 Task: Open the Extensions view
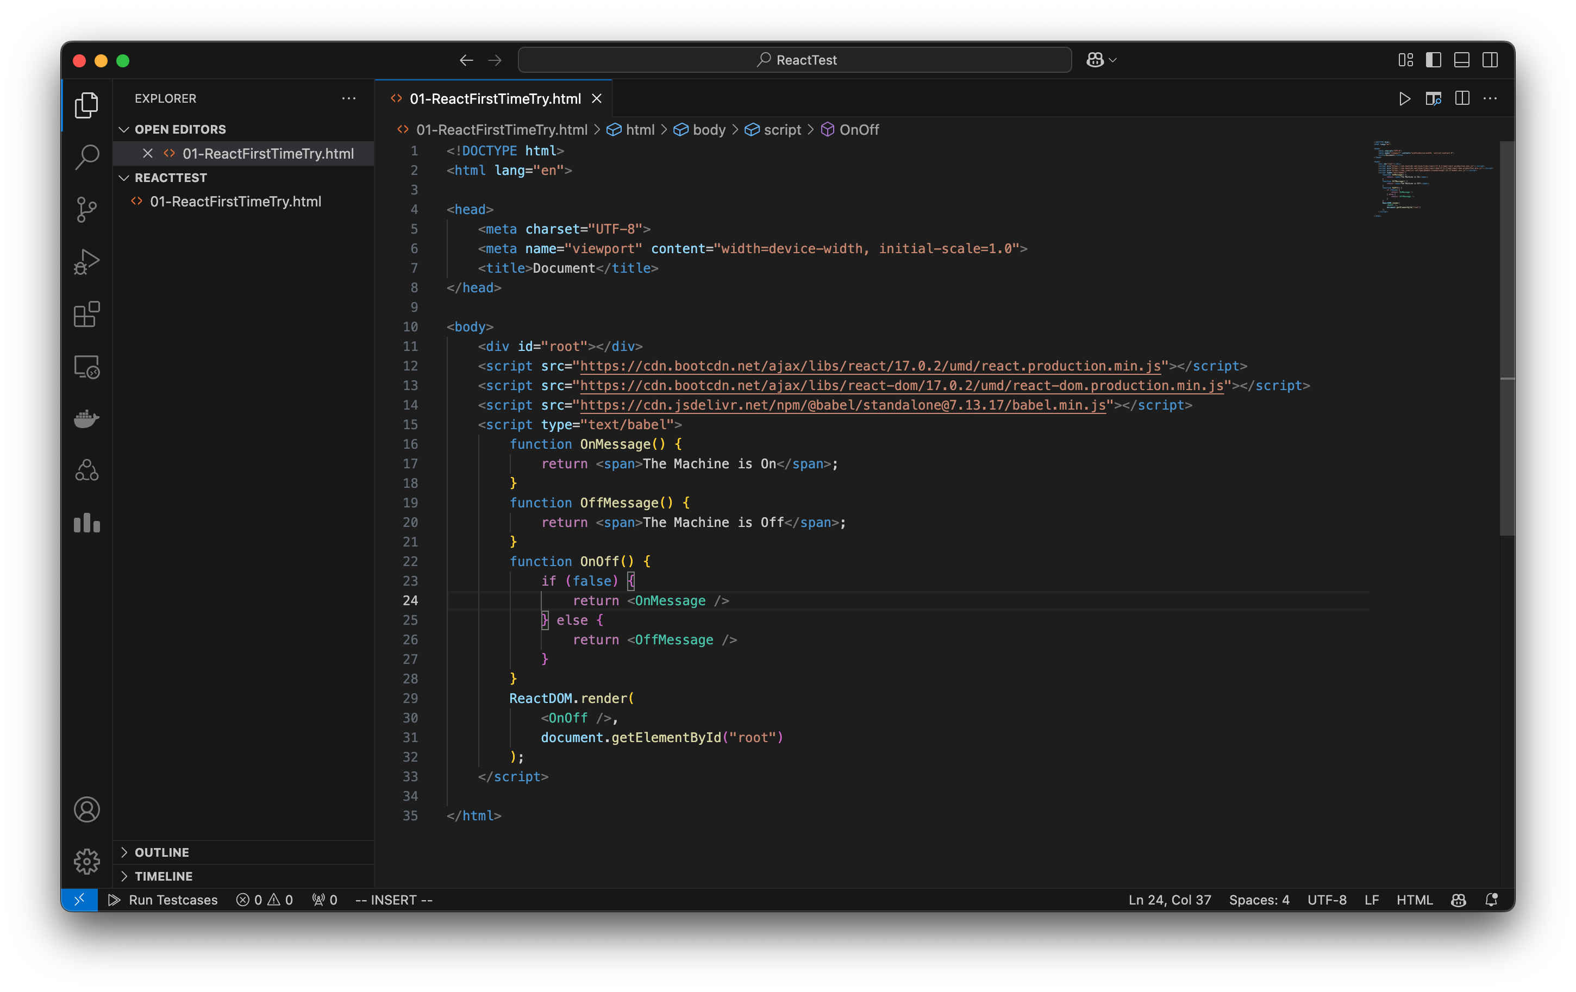point(86,314)
